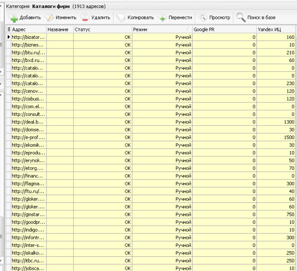
Task: Click the Перенести green arrow icon
Action: (x=162, y=18)
